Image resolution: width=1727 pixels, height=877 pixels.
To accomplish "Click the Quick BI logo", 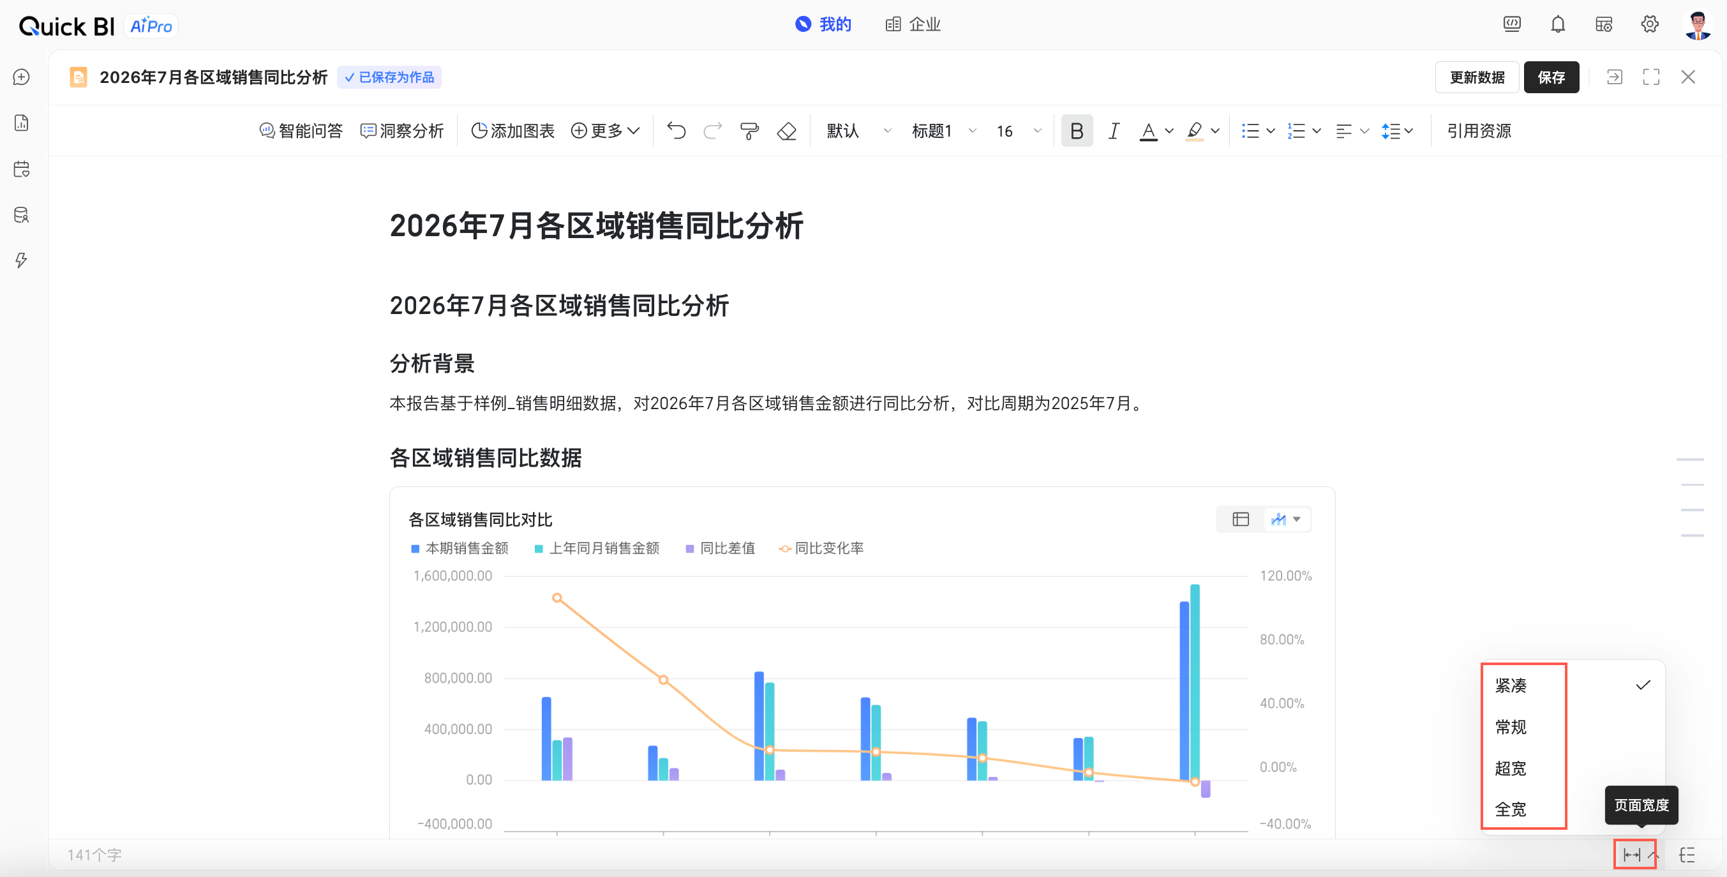I will (x=66, y=26).
